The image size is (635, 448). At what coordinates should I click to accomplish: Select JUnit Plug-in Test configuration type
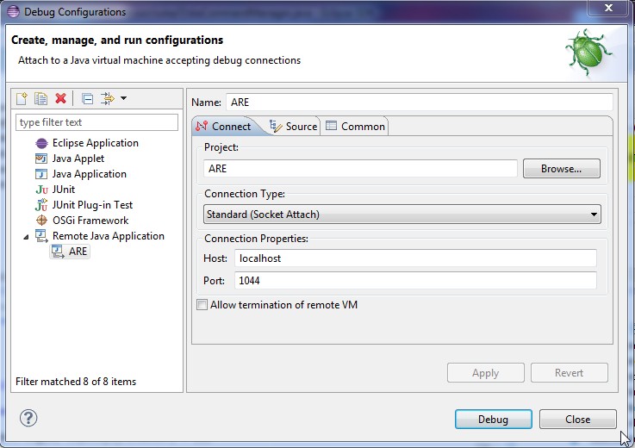point(92,205)
